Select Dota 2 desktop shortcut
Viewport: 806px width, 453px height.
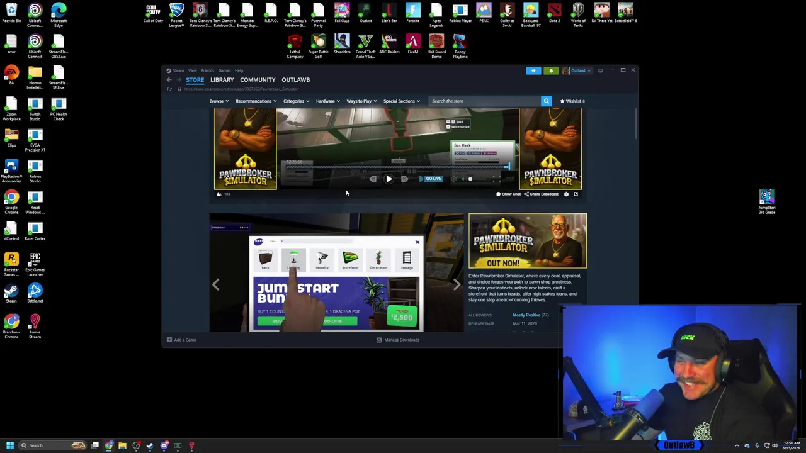554,13
